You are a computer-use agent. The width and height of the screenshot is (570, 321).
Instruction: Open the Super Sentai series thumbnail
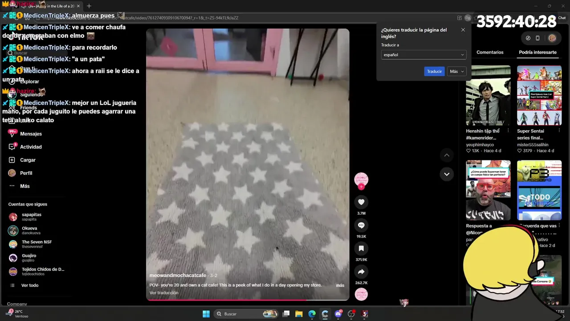pos(539,95)
